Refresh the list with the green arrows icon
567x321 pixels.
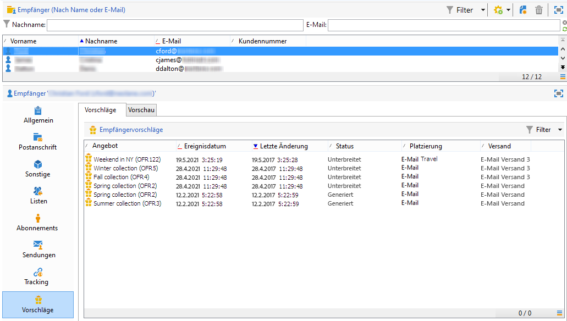(x=564, y=29)
